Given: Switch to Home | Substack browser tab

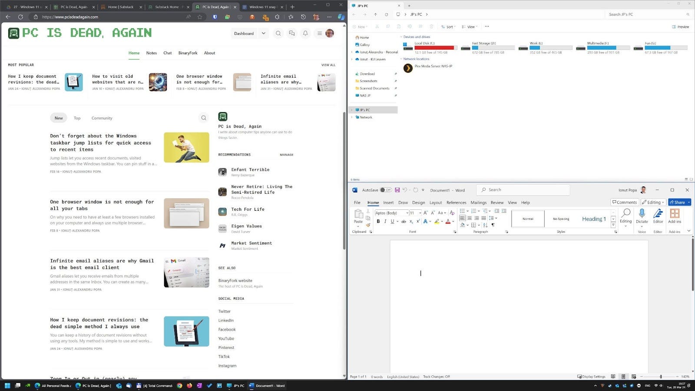Looking at the screenshot, I should pyautogui.click(x=120, y=7).
